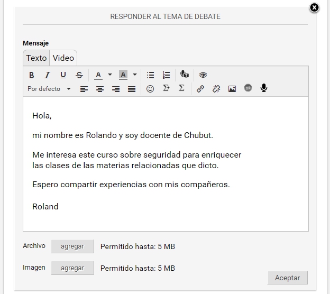This screenshot has width=330, height=294.
Task: Switch to the Video tab
Action: point(63,58)
